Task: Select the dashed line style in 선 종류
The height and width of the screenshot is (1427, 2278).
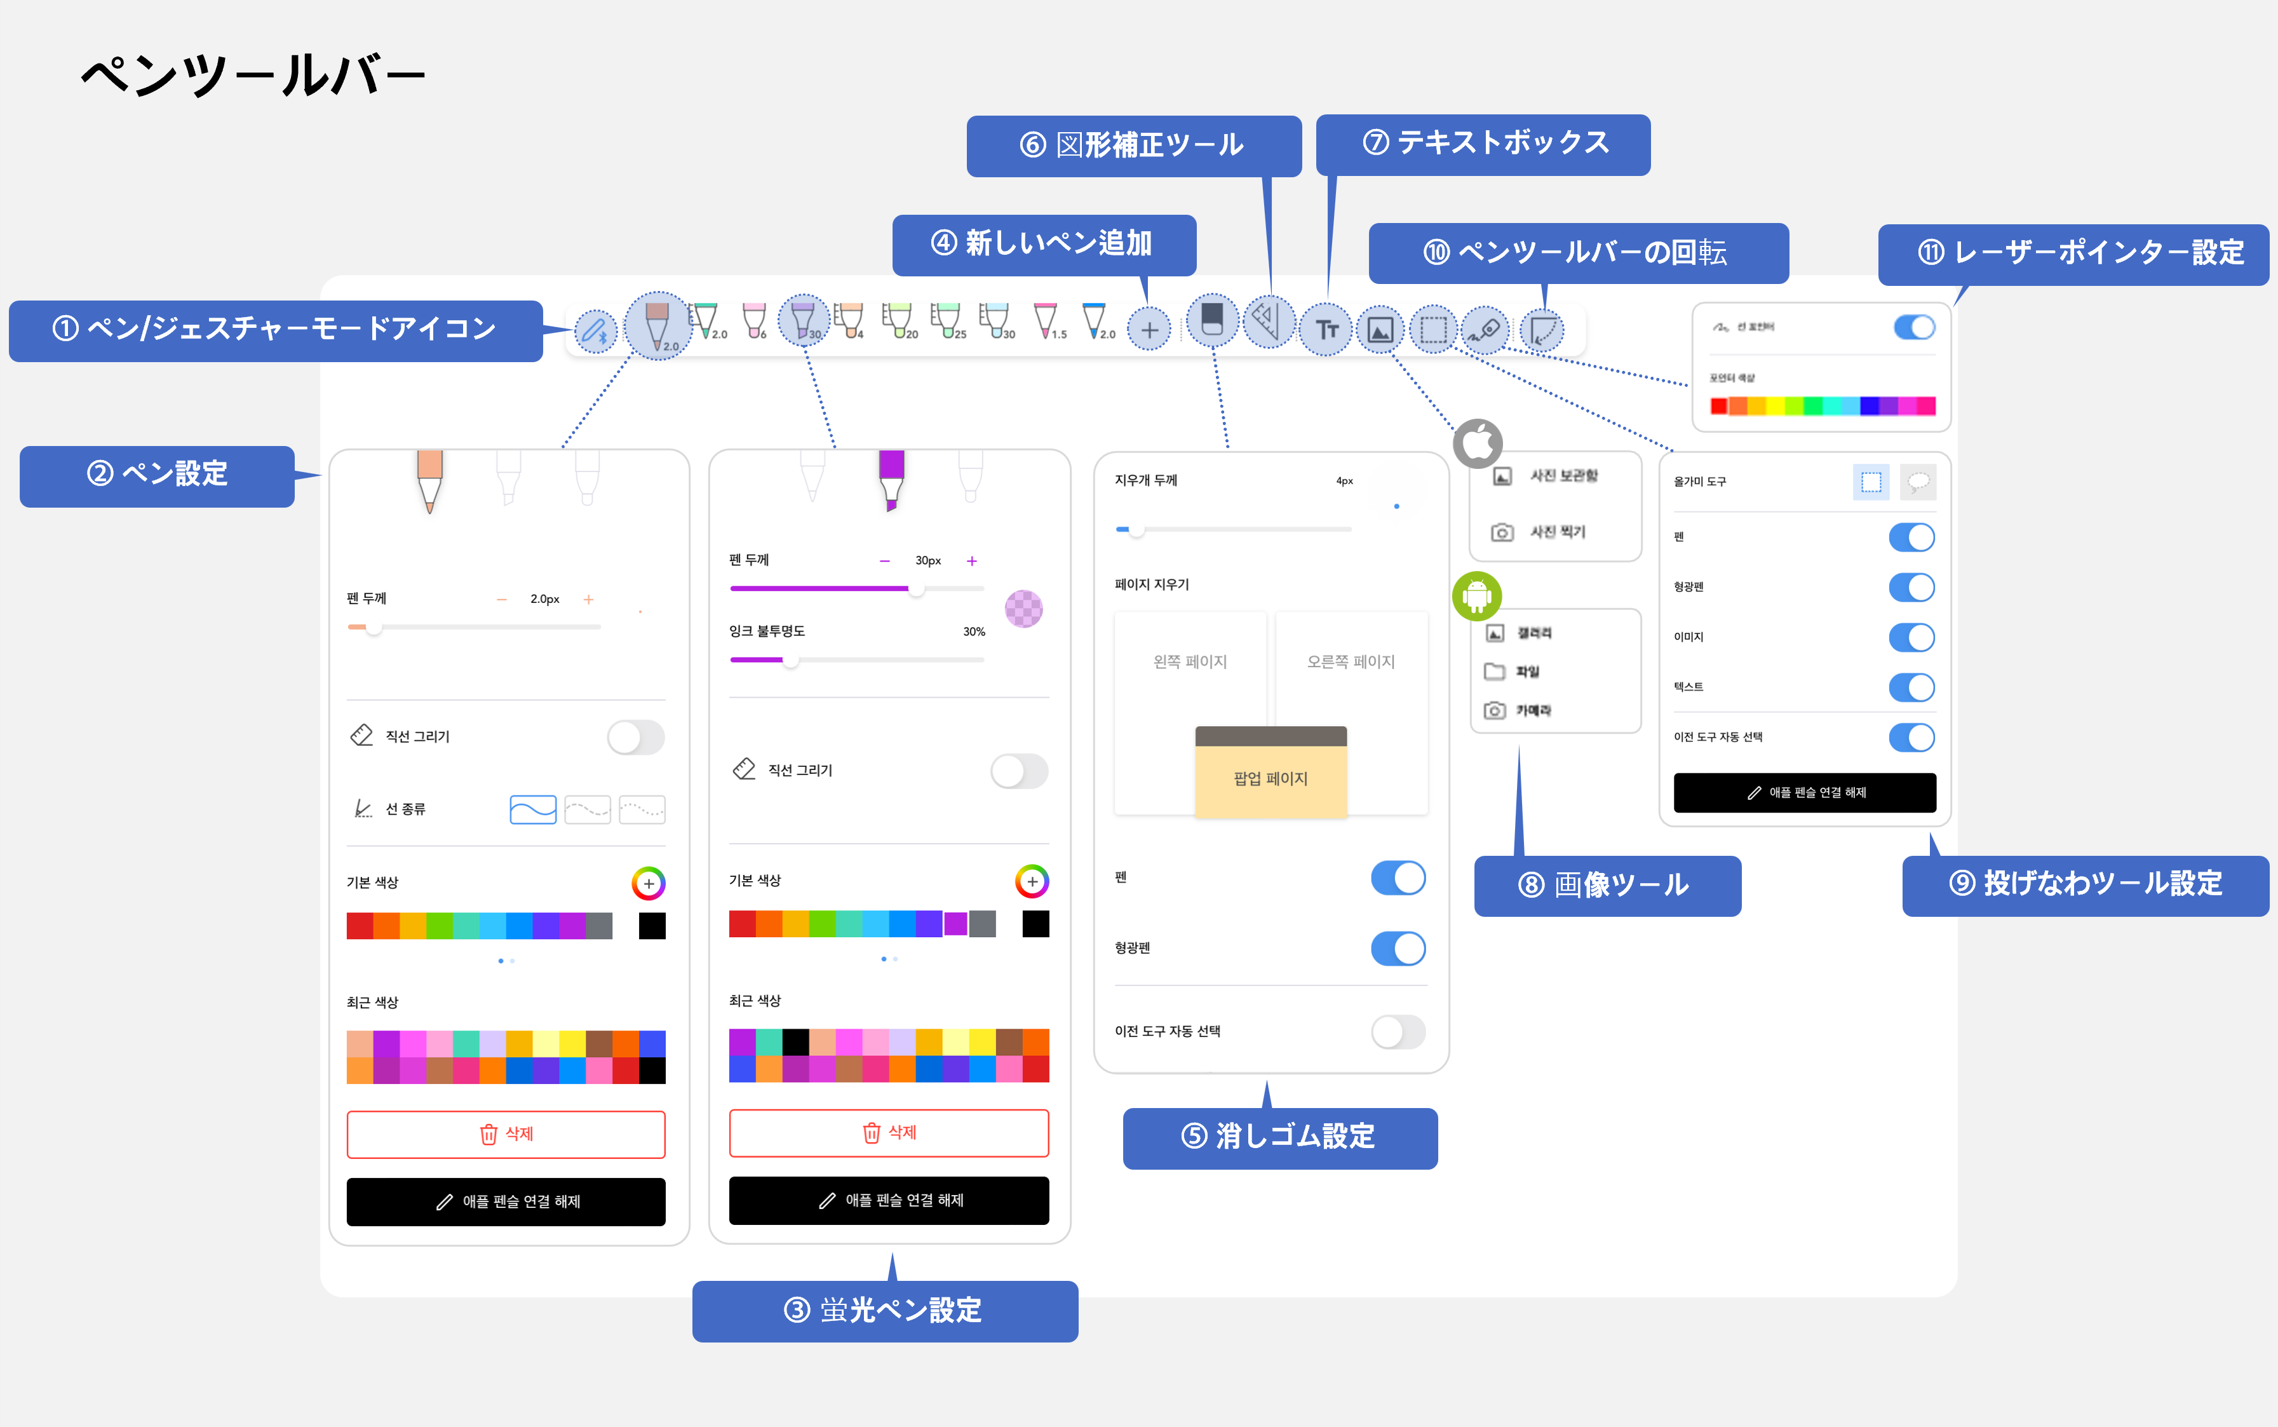Action: pos(587,810)
